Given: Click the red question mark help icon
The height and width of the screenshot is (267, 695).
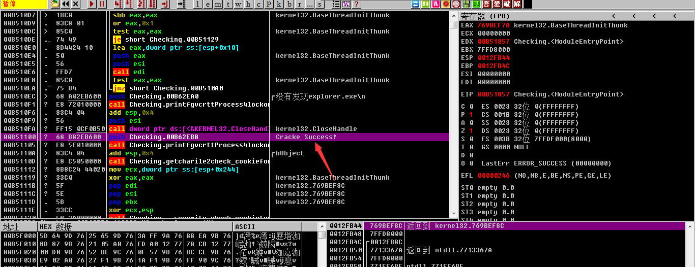Looking at the screenshot, I should pyautogui.click(x=356, y=4).
